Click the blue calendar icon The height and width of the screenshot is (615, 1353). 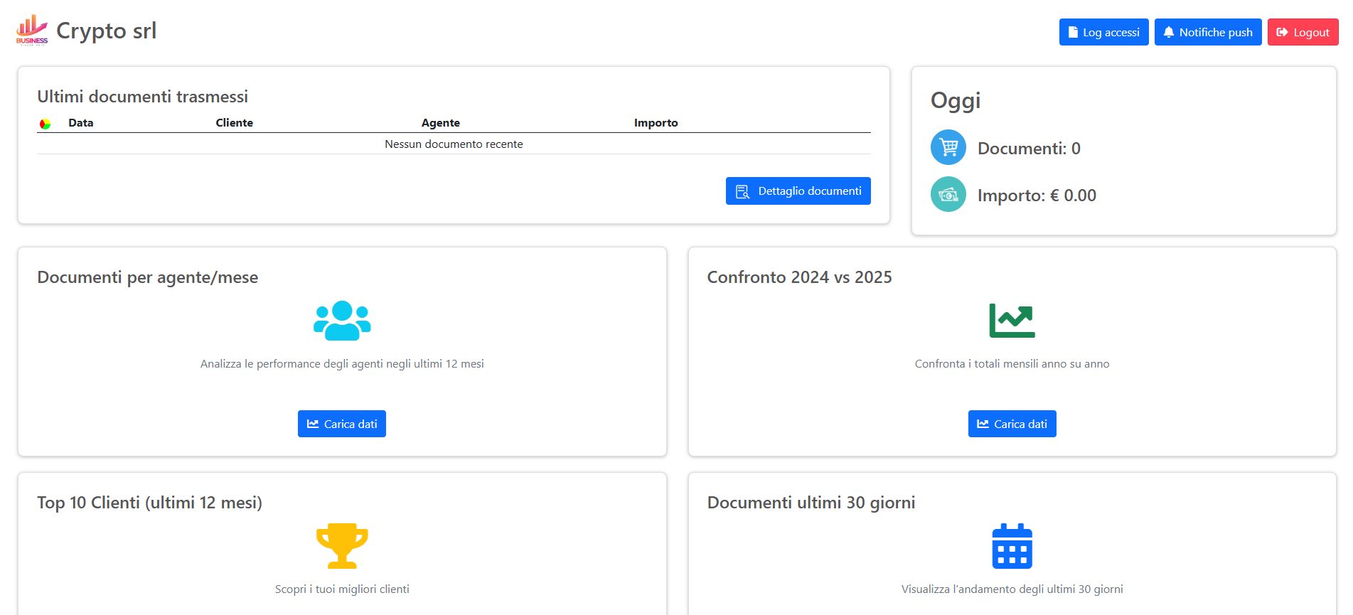(1012, 546)
